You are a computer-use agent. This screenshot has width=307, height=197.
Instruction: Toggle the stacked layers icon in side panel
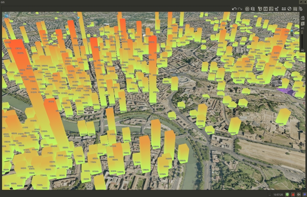tap(303, 24)
